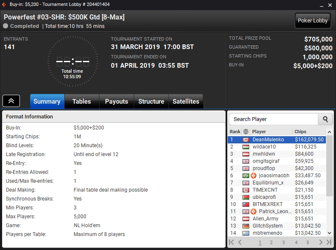Click the globe country column icon
Image resolution: width=336 pixels, height=250 pixels.
pos(246,132)
